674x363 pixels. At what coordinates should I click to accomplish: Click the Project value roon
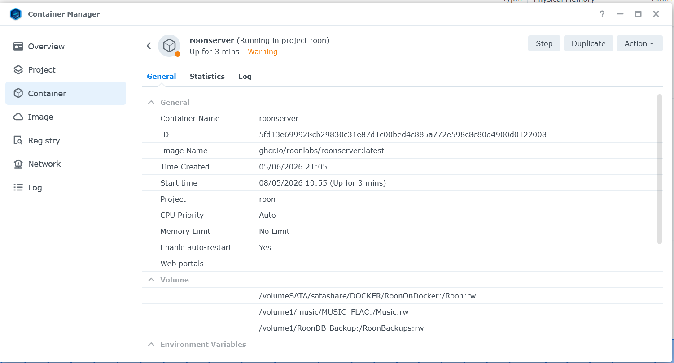click(267, 199)
